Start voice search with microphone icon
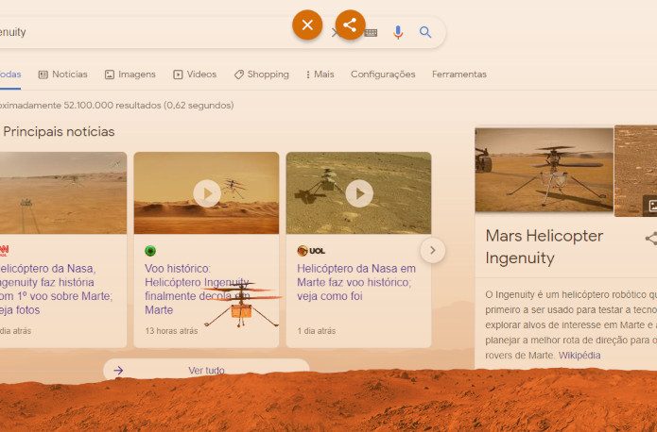Image resolution: width=657 pixels, height=432 pixels. click(398, 32)
